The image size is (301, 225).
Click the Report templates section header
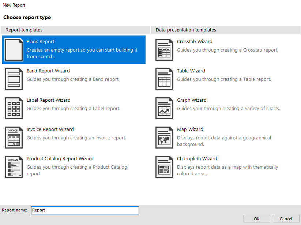[75, 30]
